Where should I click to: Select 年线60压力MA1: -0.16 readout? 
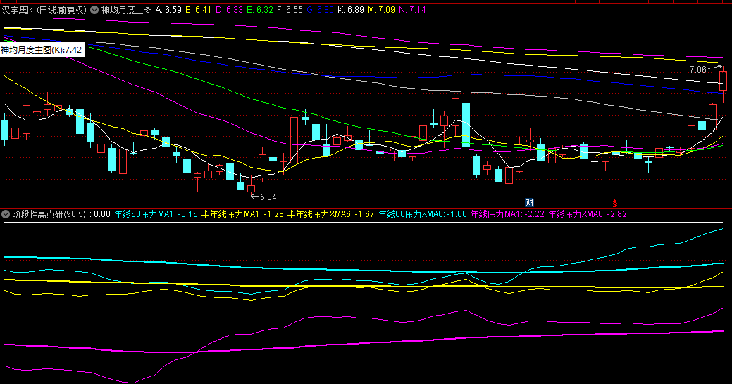pos(156,214)
